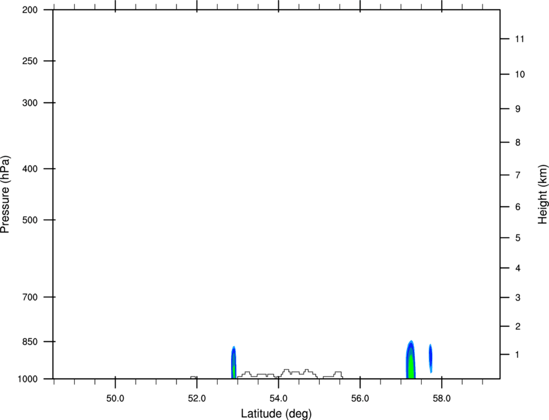Image resolution: width=549 pixels, height=420 pixels.
Task: Click the 700 pressure tick label
Action: 30,297
